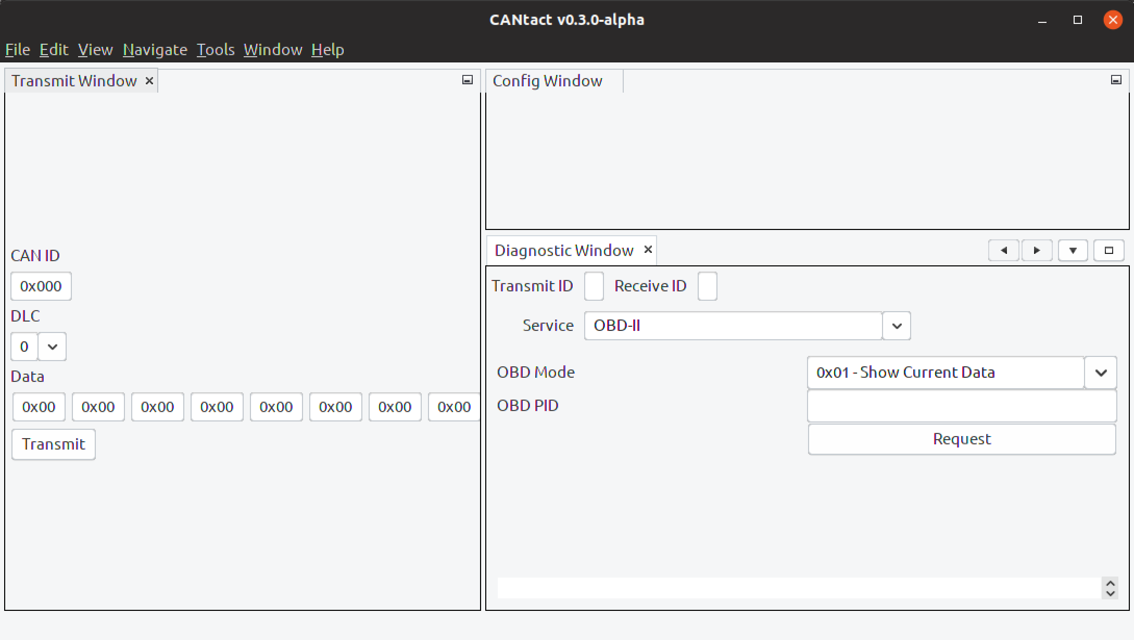Click the Transmit ID input box

pyautogui.click(x=594, y=286)
